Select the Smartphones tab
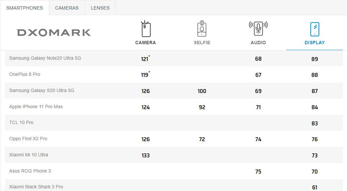 point(24,8)
